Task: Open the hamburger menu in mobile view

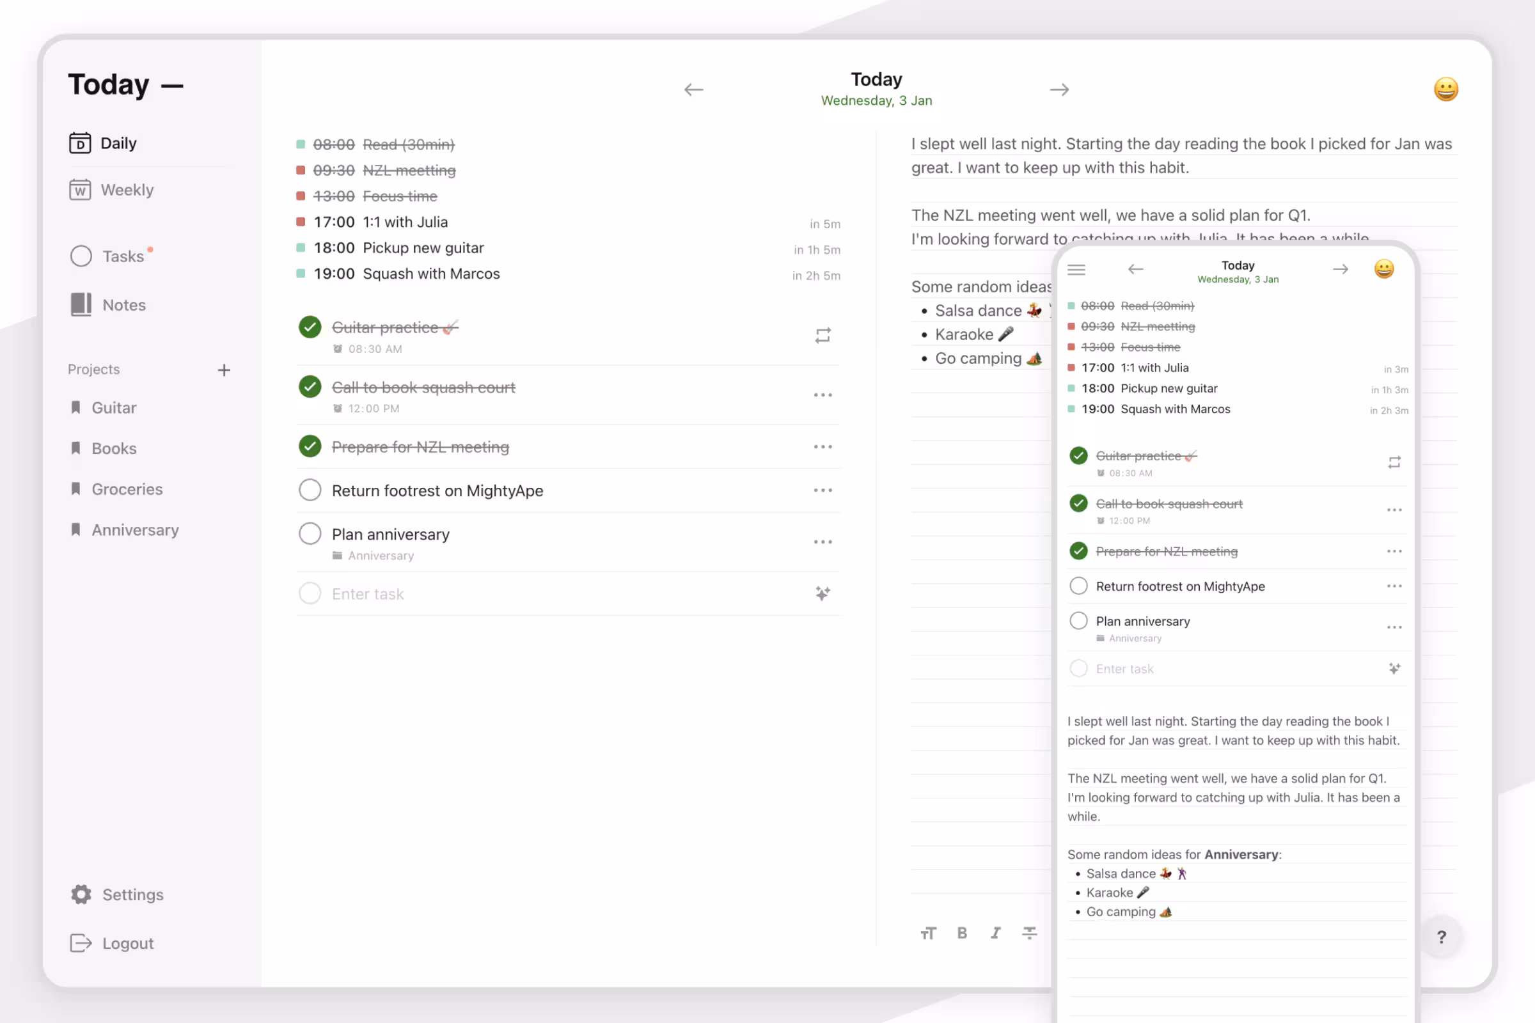Action: (1076, 269)
